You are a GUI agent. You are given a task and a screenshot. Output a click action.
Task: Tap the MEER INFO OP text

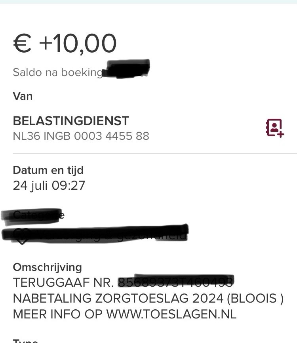point(58,314)
